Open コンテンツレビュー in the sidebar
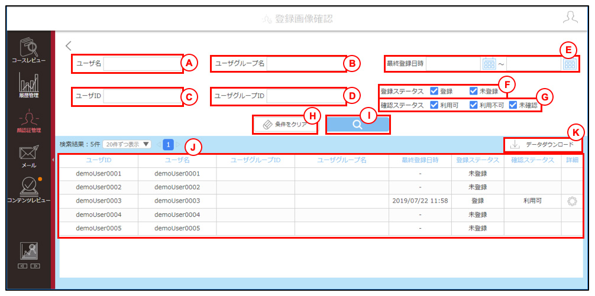This screenshot has height=296, width=595. click(28, 190)
